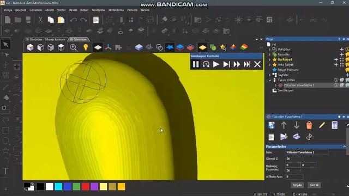Expand the Arka Rölyef node

tap(269, 65)
